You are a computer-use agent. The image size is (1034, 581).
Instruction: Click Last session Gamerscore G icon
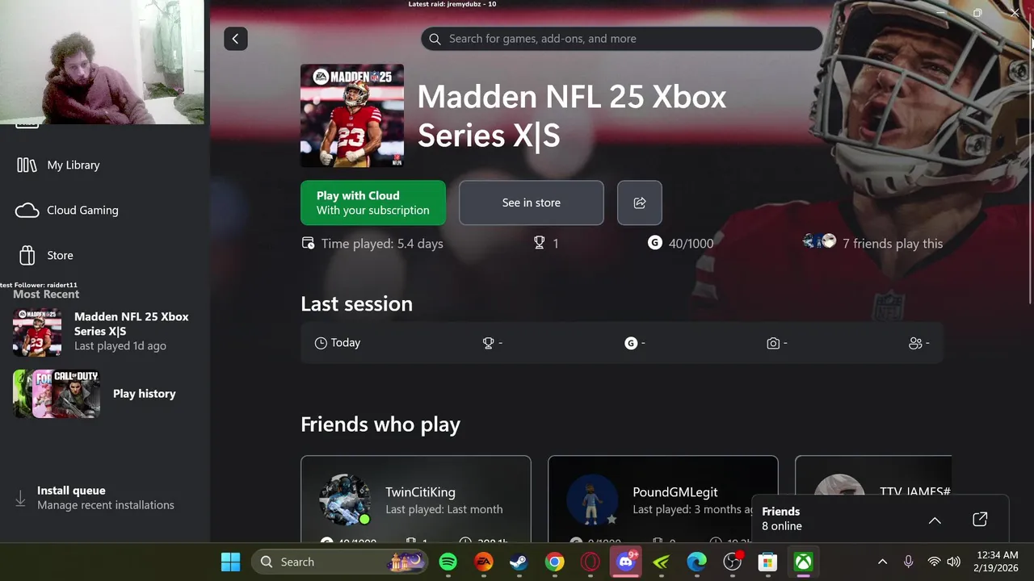pos(631,343)
